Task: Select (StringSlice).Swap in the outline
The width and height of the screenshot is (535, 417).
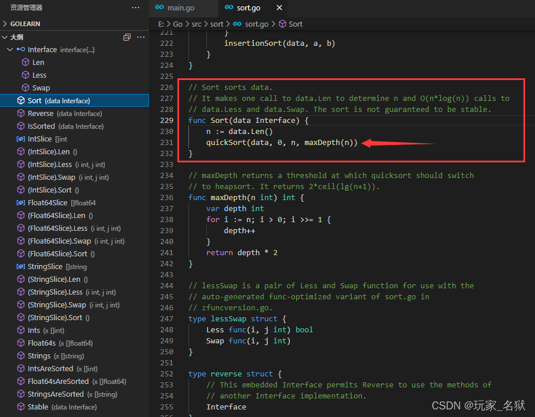Action: point(74,305)
